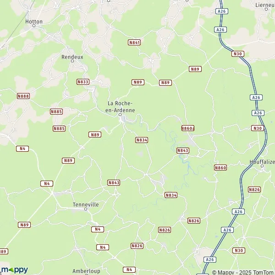Select the Hotton town marker
Screen dimensions: 275x275
click(x=34, y=26)
